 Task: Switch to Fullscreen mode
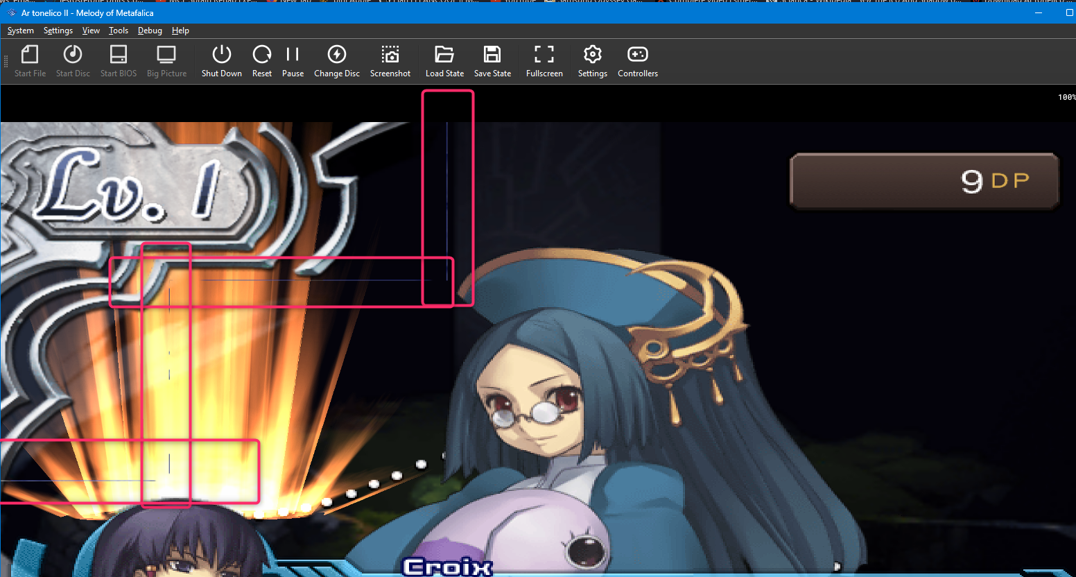544,61
